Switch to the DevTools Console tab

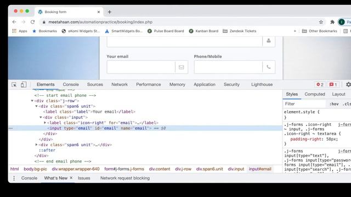point(71,84)
